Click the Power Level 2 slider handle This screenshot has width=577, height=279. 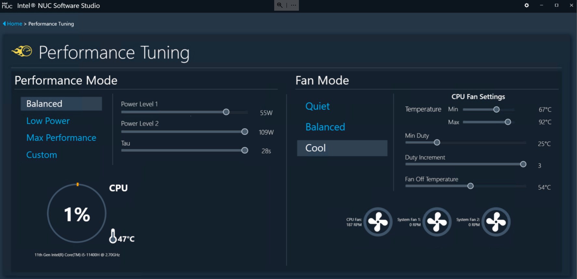tap(245, 131)
